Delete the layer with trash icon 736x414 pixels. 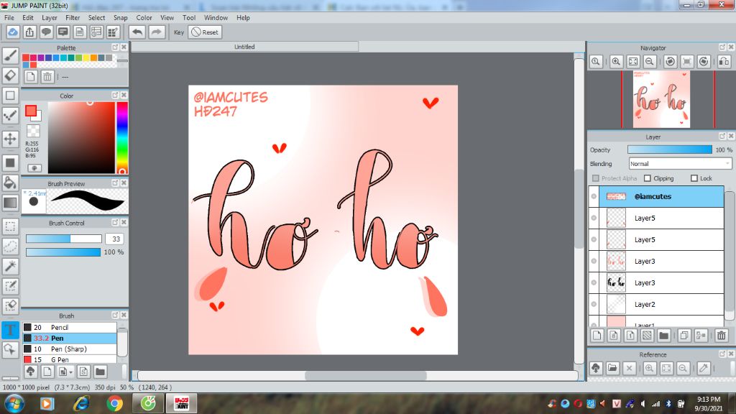tap(722, 336)
